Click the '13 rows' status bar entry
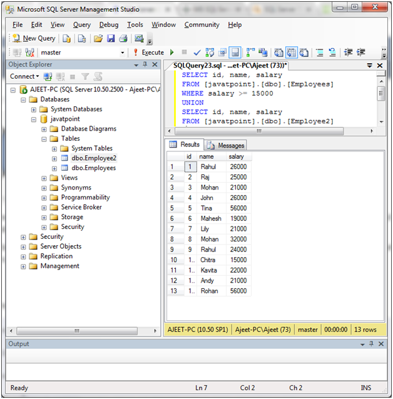 click(365, 330)
